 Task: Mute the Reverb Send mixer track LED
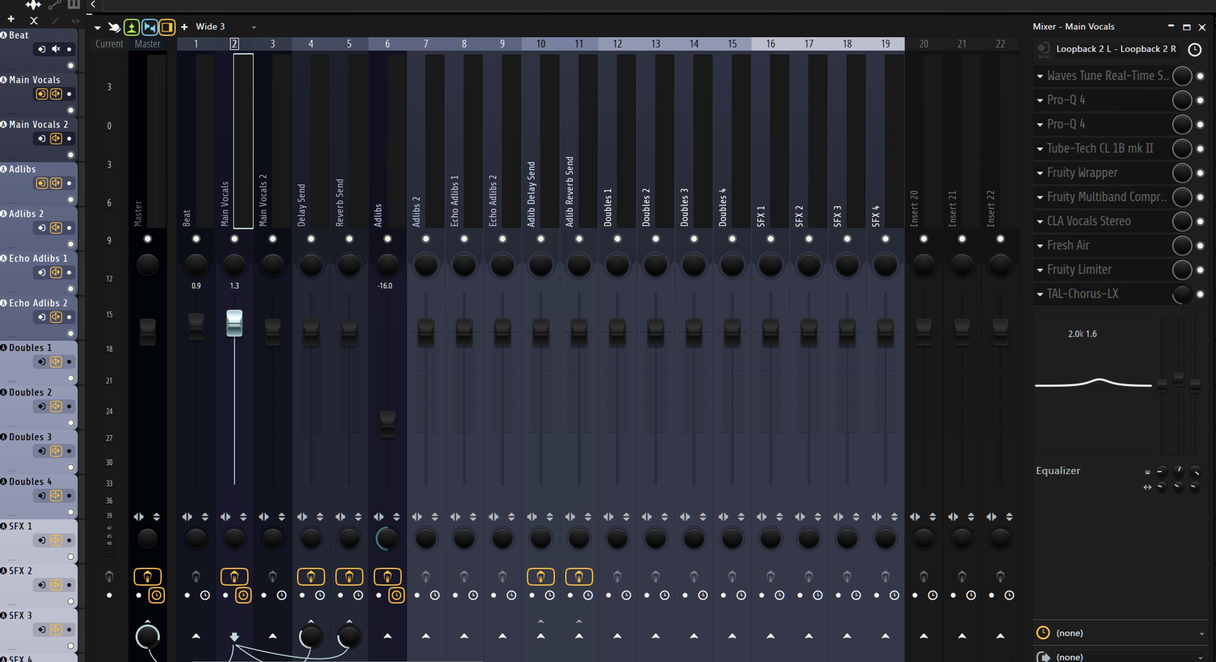(x=349, y=239)
